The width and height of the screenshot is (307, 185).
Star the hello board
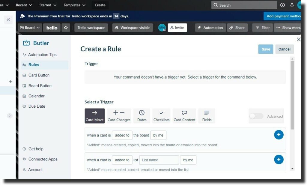[x=66, y=28]
